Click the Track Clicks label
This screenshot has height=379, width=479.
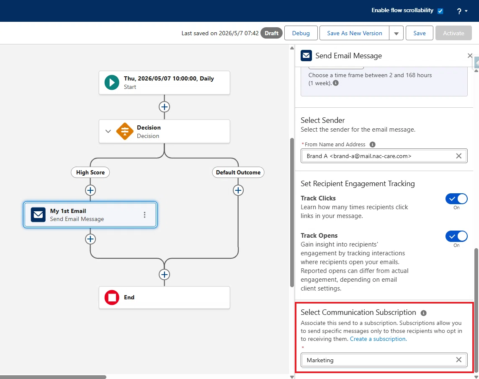(x=318, y=198)
